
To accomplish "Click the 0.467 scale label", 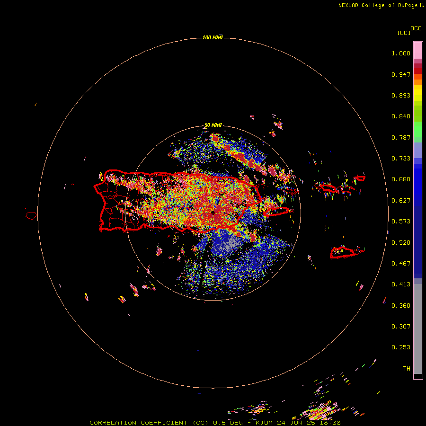I will point(401,264).
